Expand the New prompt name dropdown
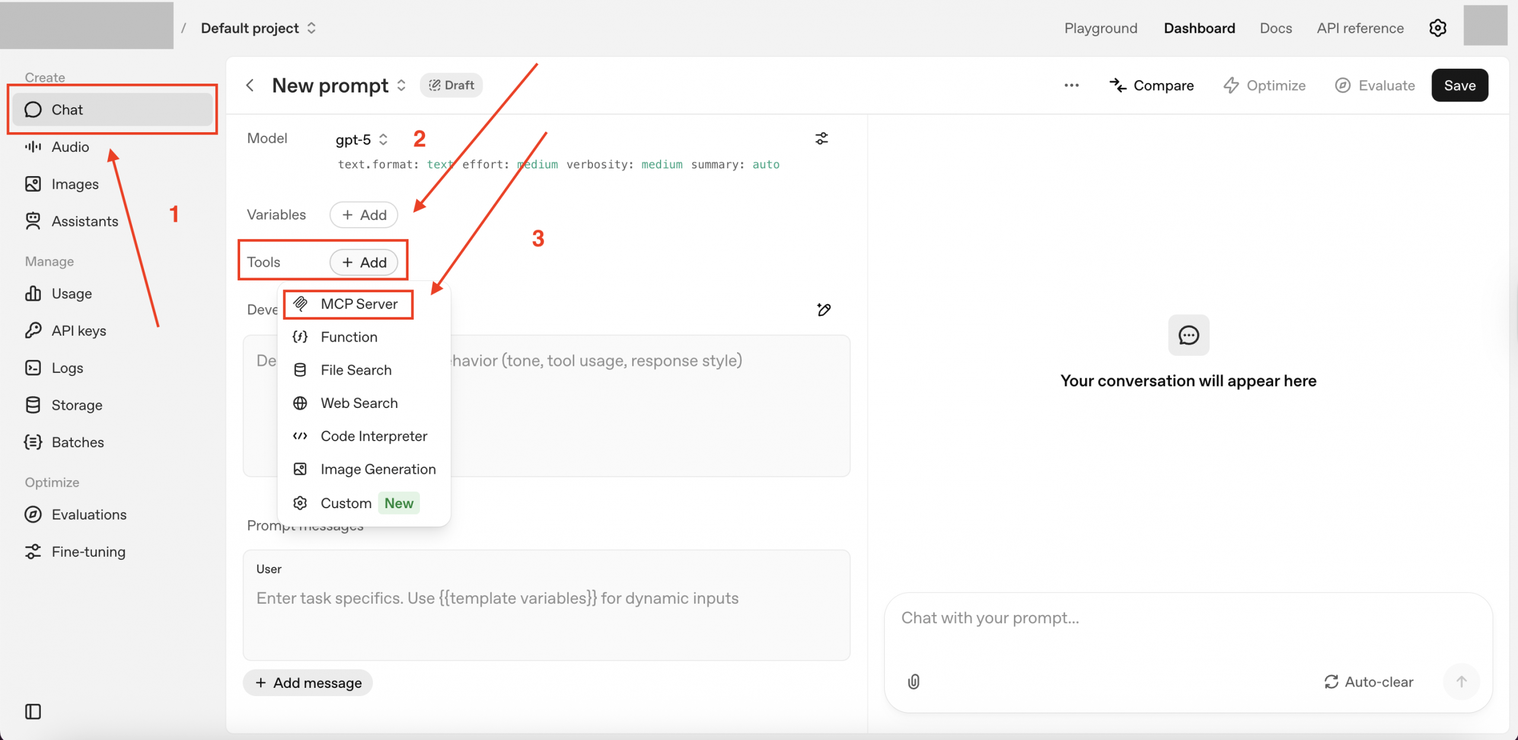This screenshot has height=740, width=1518. [401, 85]
